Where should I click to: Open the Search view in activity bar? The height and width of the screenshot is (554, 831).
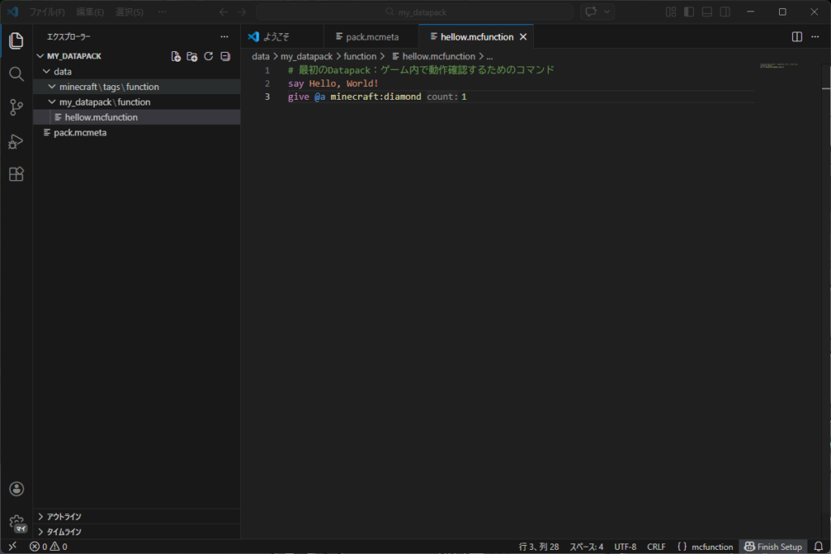(x=16, y=75)
